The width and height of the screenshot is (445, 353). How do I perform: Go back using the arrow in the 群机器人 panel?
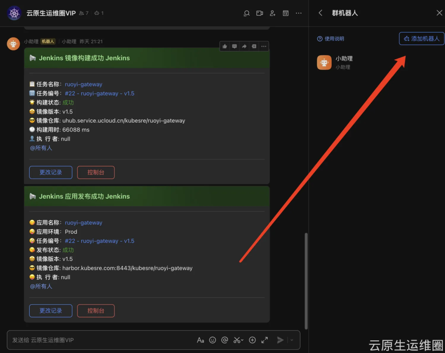coord(321,13)
